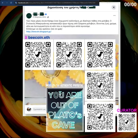Open the 11 Μαρτίου 2014 date link
The height and width of the screenshot is (138, 138).
39,17
